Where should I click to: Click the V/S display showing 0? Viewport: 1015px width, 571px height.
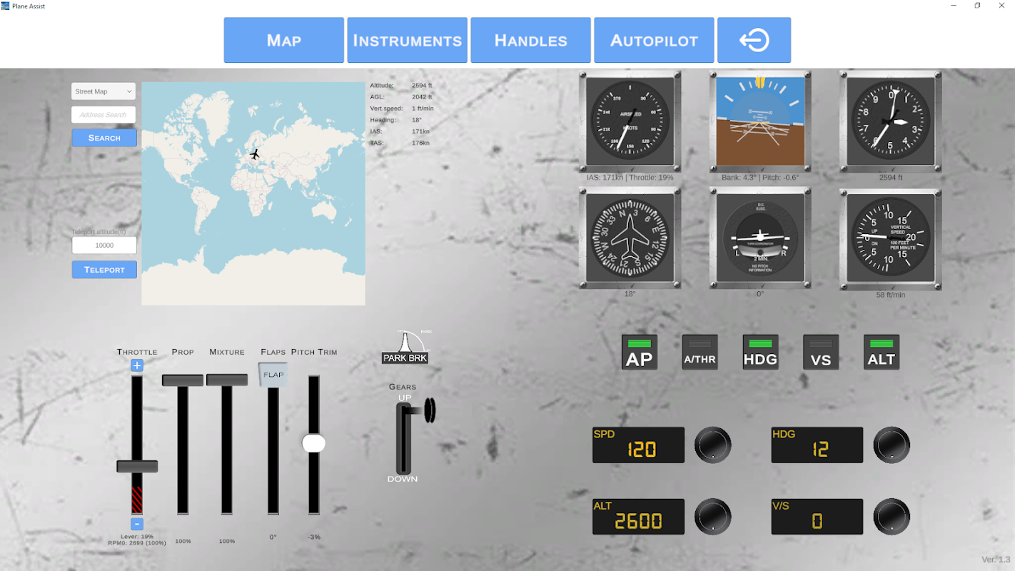point(817,517)
